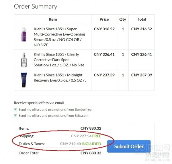Click the struck-through CNY 227.54 shipping price

click(81, 136)
